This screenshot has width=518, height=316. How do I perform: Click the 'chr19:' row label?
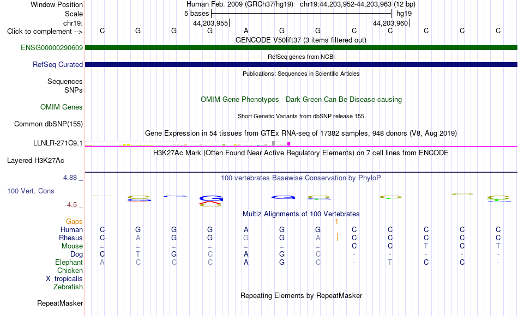pos(73,23)
